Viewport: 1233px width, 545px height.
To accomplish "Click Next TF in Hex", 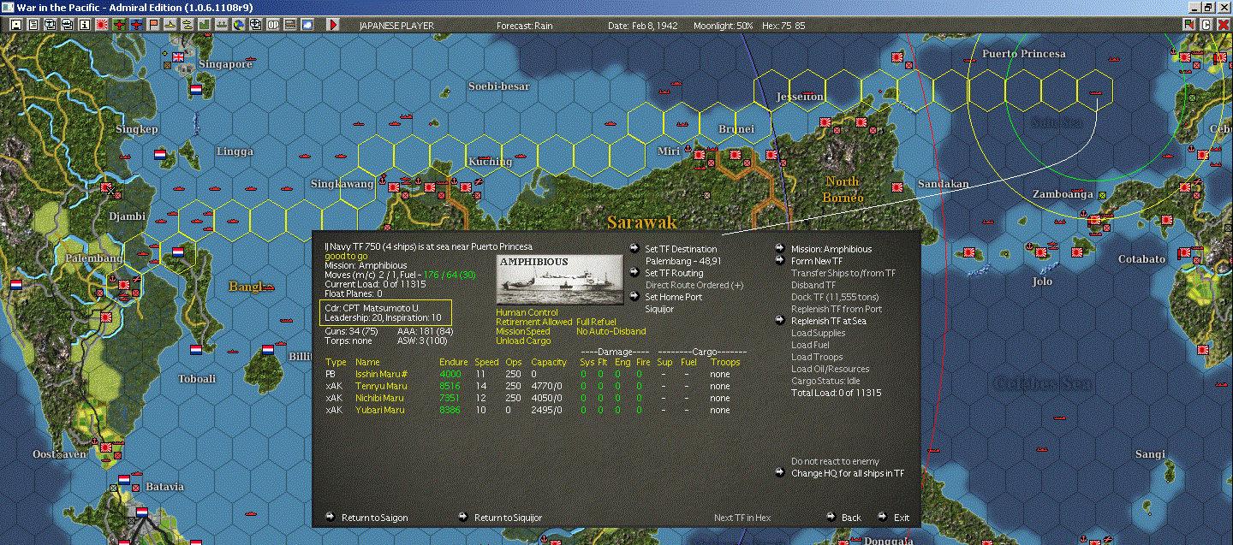I will coord(742,518).
